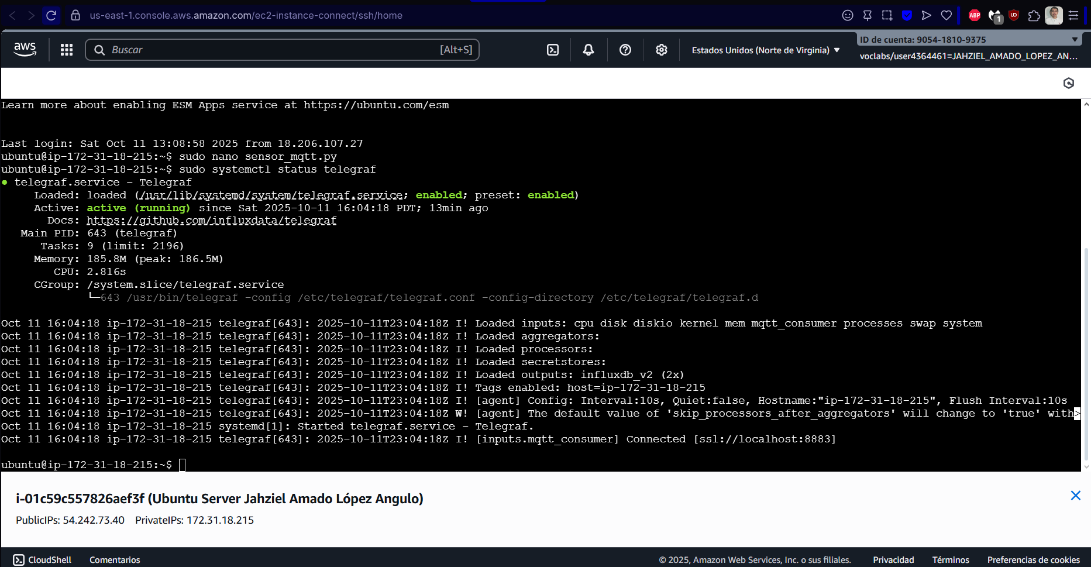Open the browser easy setup sliders menu
This screenshot has height=567, width=1091.
pos(1073,15)
